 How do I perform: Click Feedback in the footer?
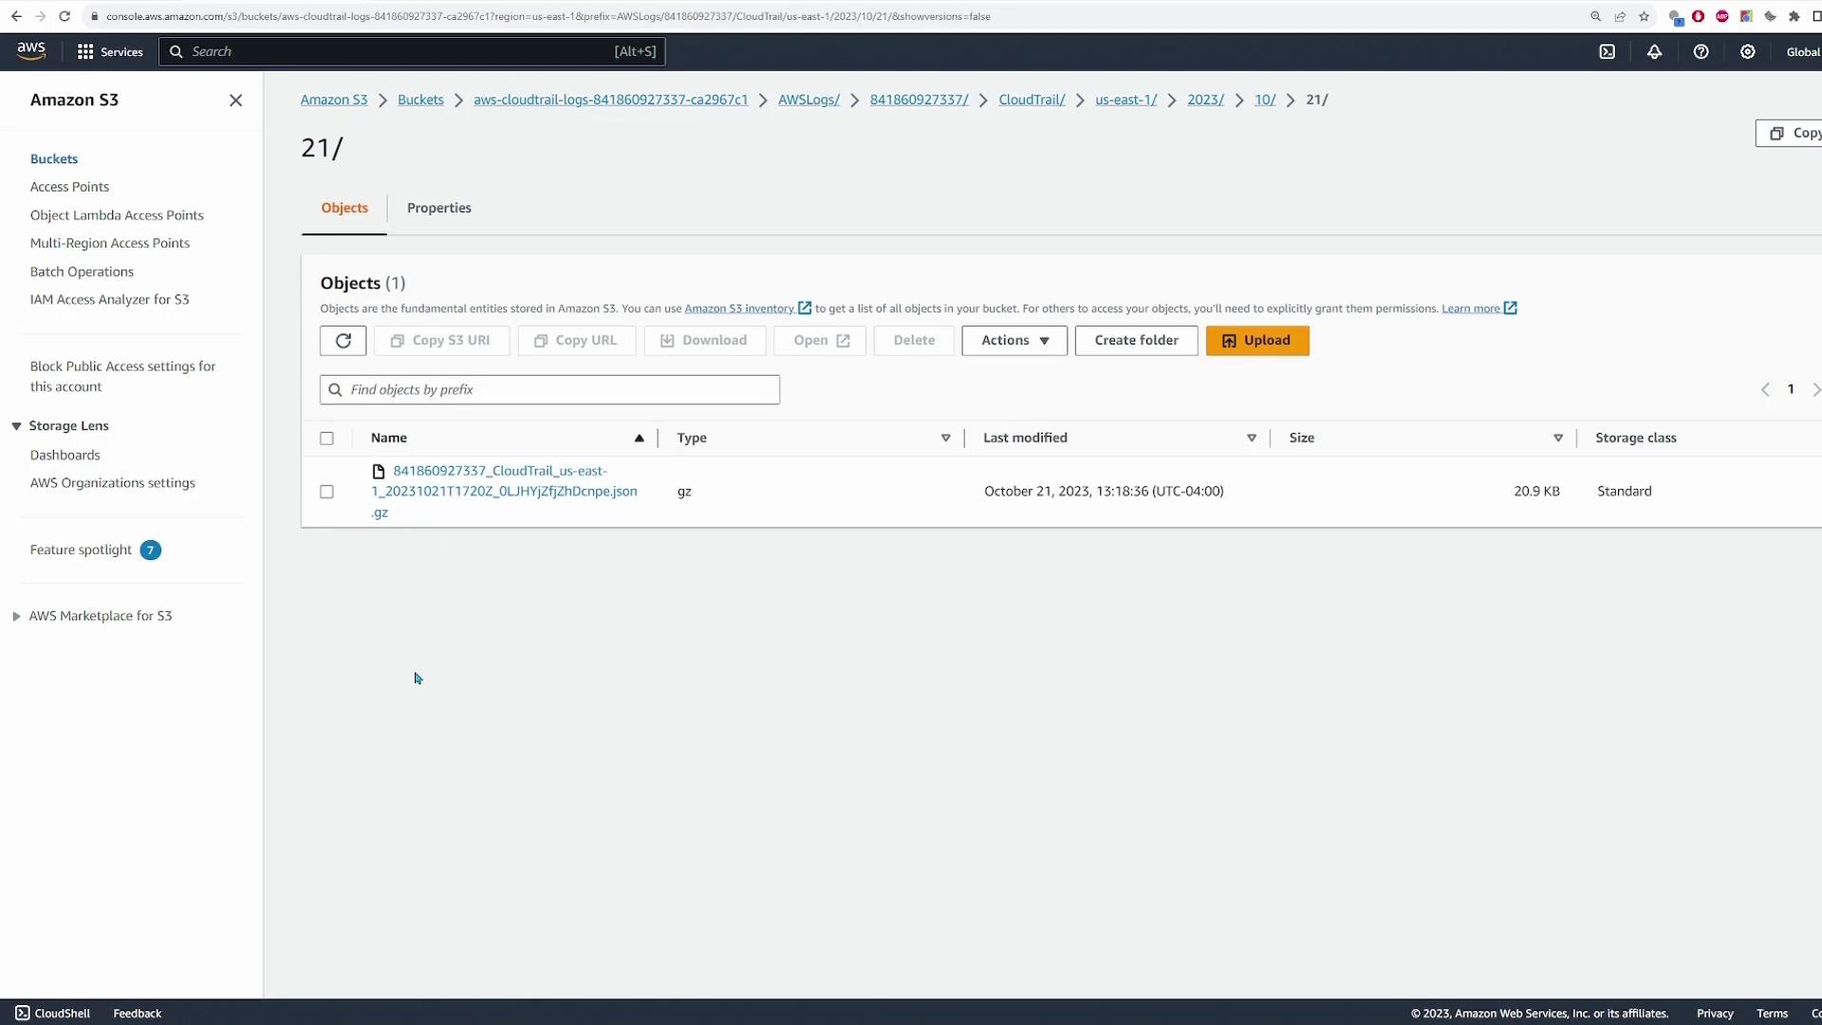[x=138, y=1013]
